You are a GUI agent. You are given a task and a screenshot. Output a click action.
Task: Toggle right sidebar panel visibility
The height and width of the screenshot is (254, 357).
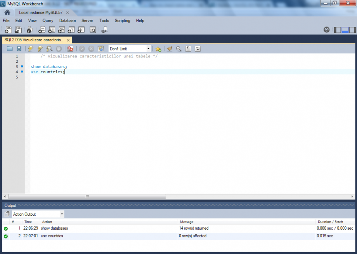coord(353,30)
